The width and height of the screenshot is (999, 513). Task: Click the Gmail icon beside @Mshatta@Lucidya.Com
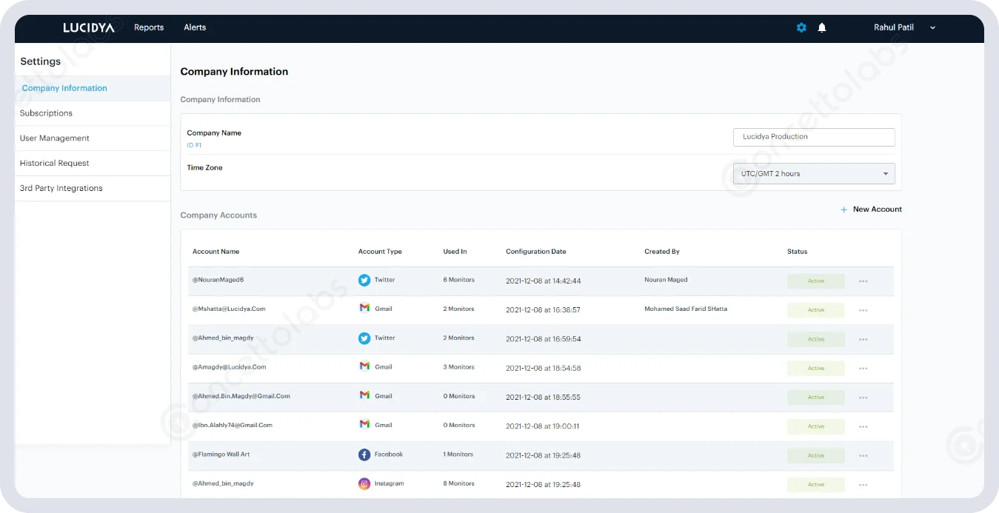[x=364, y=309]
